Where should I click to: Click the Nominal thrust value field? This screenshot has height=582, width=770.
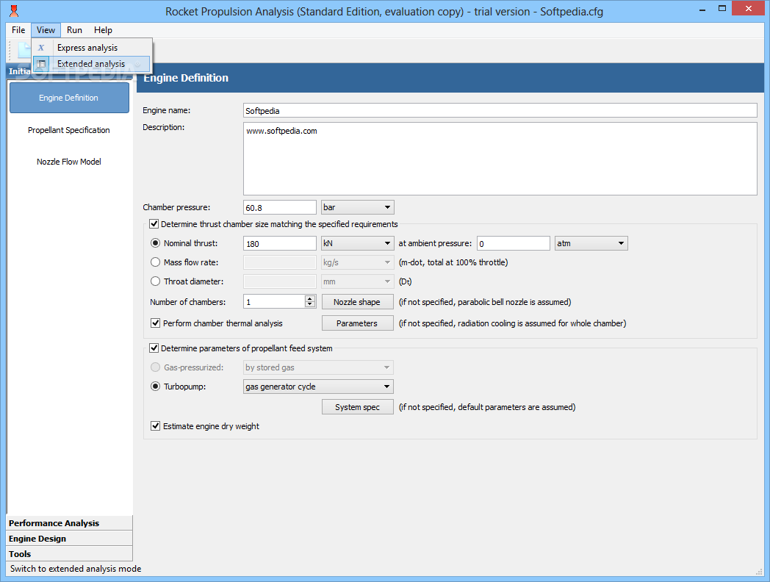(x=280, y=243)
